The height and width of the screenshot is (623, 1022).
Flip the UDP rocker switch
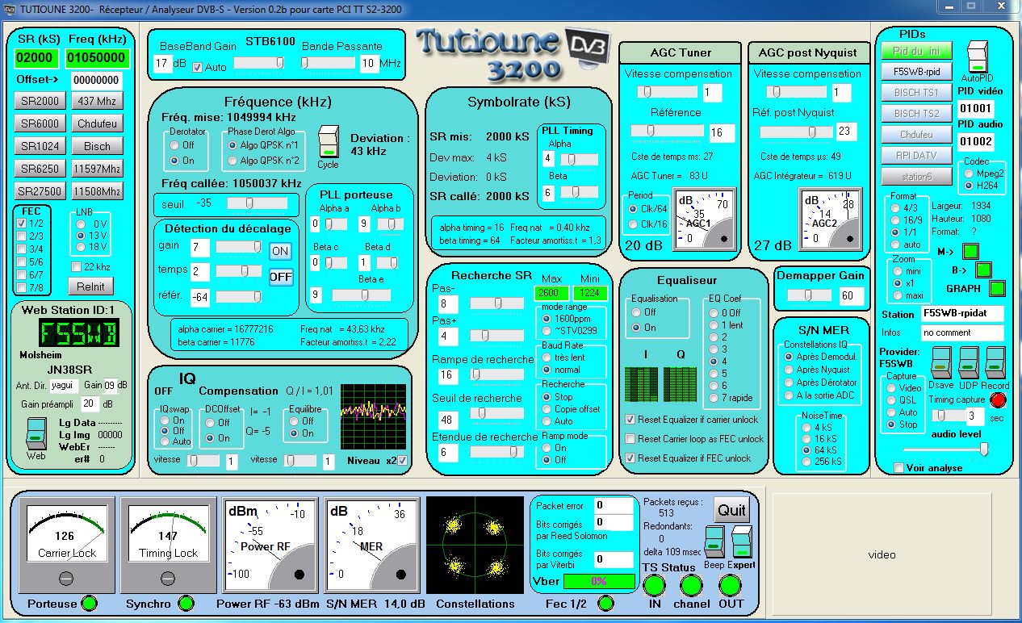968,363
